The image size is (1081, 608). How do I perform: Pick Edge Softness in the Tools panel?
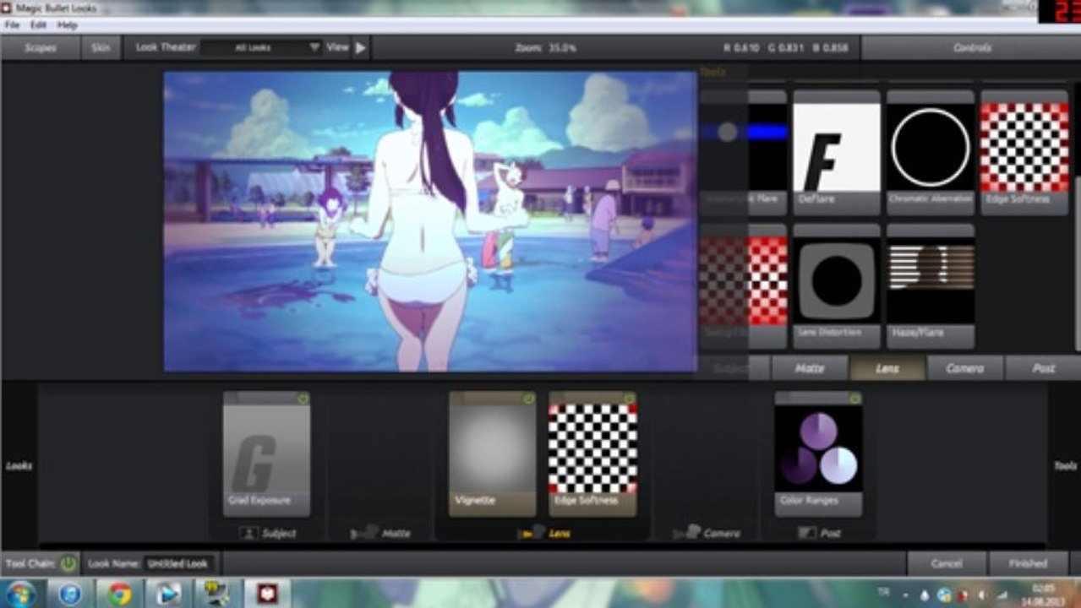click(1024, 153)
